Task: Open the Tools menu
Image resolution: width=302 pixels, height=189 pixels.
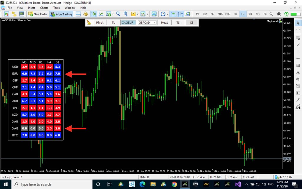Action: 56,8
